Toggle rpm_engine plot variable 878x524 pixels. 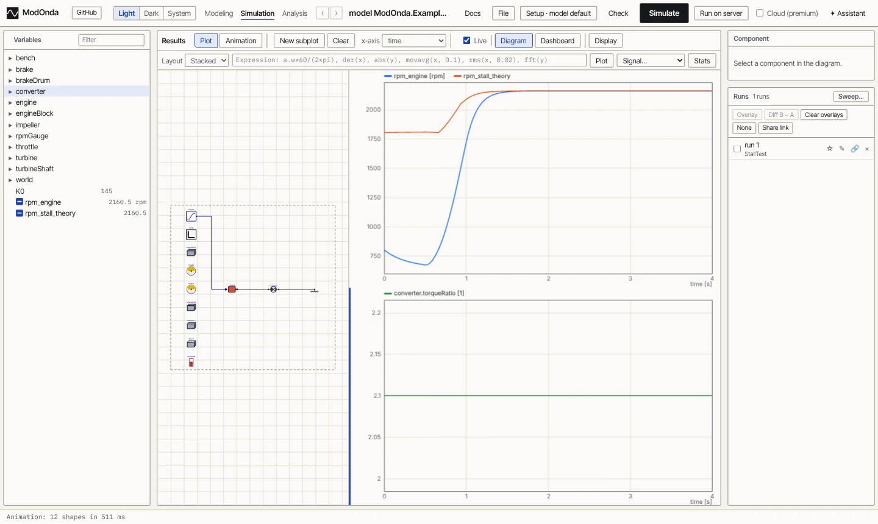[20, 202]
